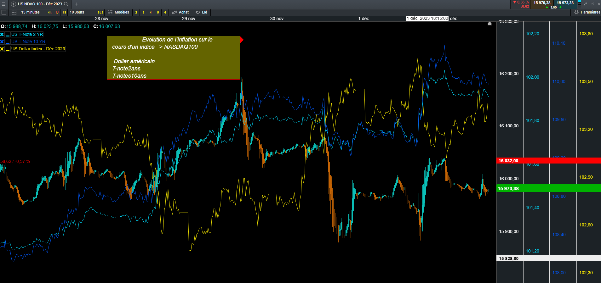Click the red arrow on annotation box corner

(x=242, y=40)
